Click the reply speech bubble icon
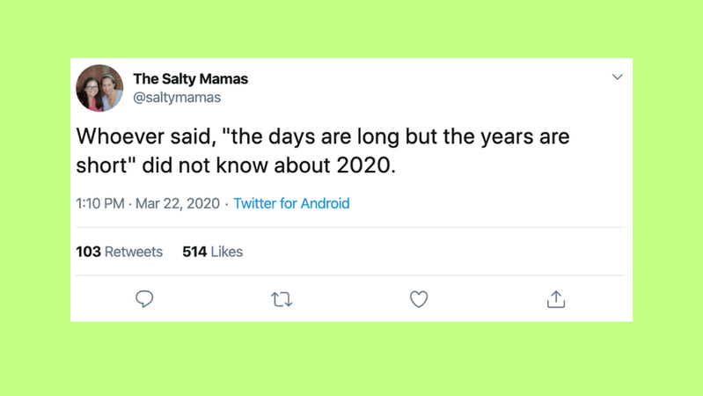This screenshot has width=703, height=396. click(144, 299)
